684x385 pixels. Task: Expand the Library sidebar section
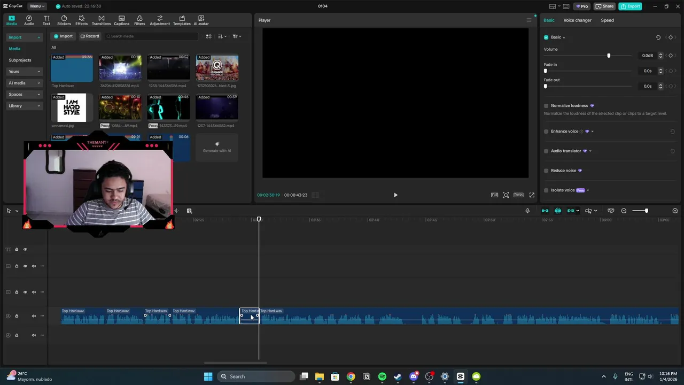coord(24,106)
